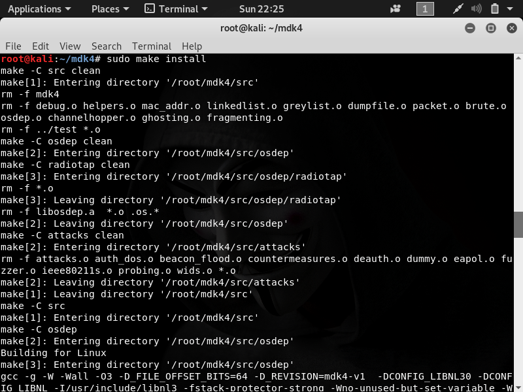The image size is (523, 392).
Task: Click the 'rm -f ../test *.o' line
Action: point(50,129)
